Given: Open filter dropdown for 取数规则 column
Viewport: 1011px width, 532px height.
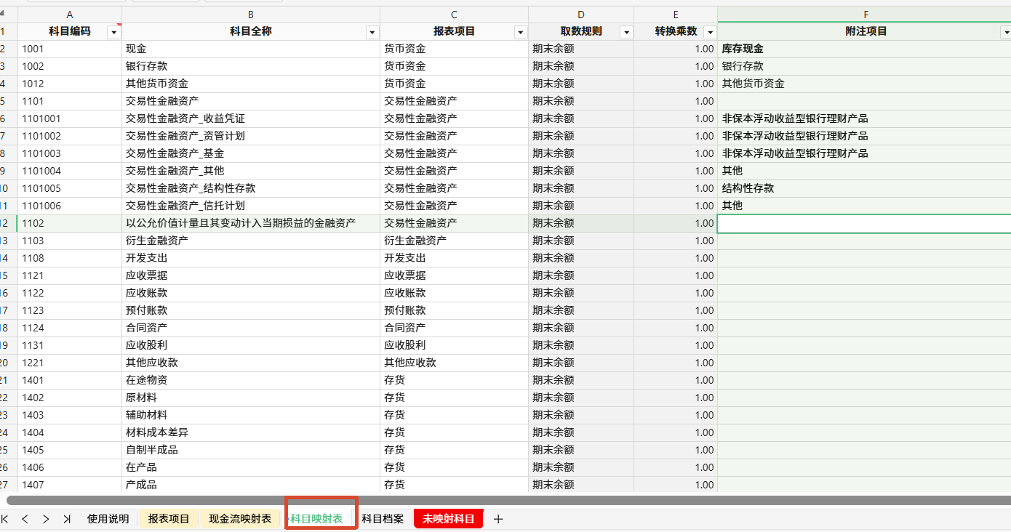Looking at the screenshot, I should (x=626, y=32).
